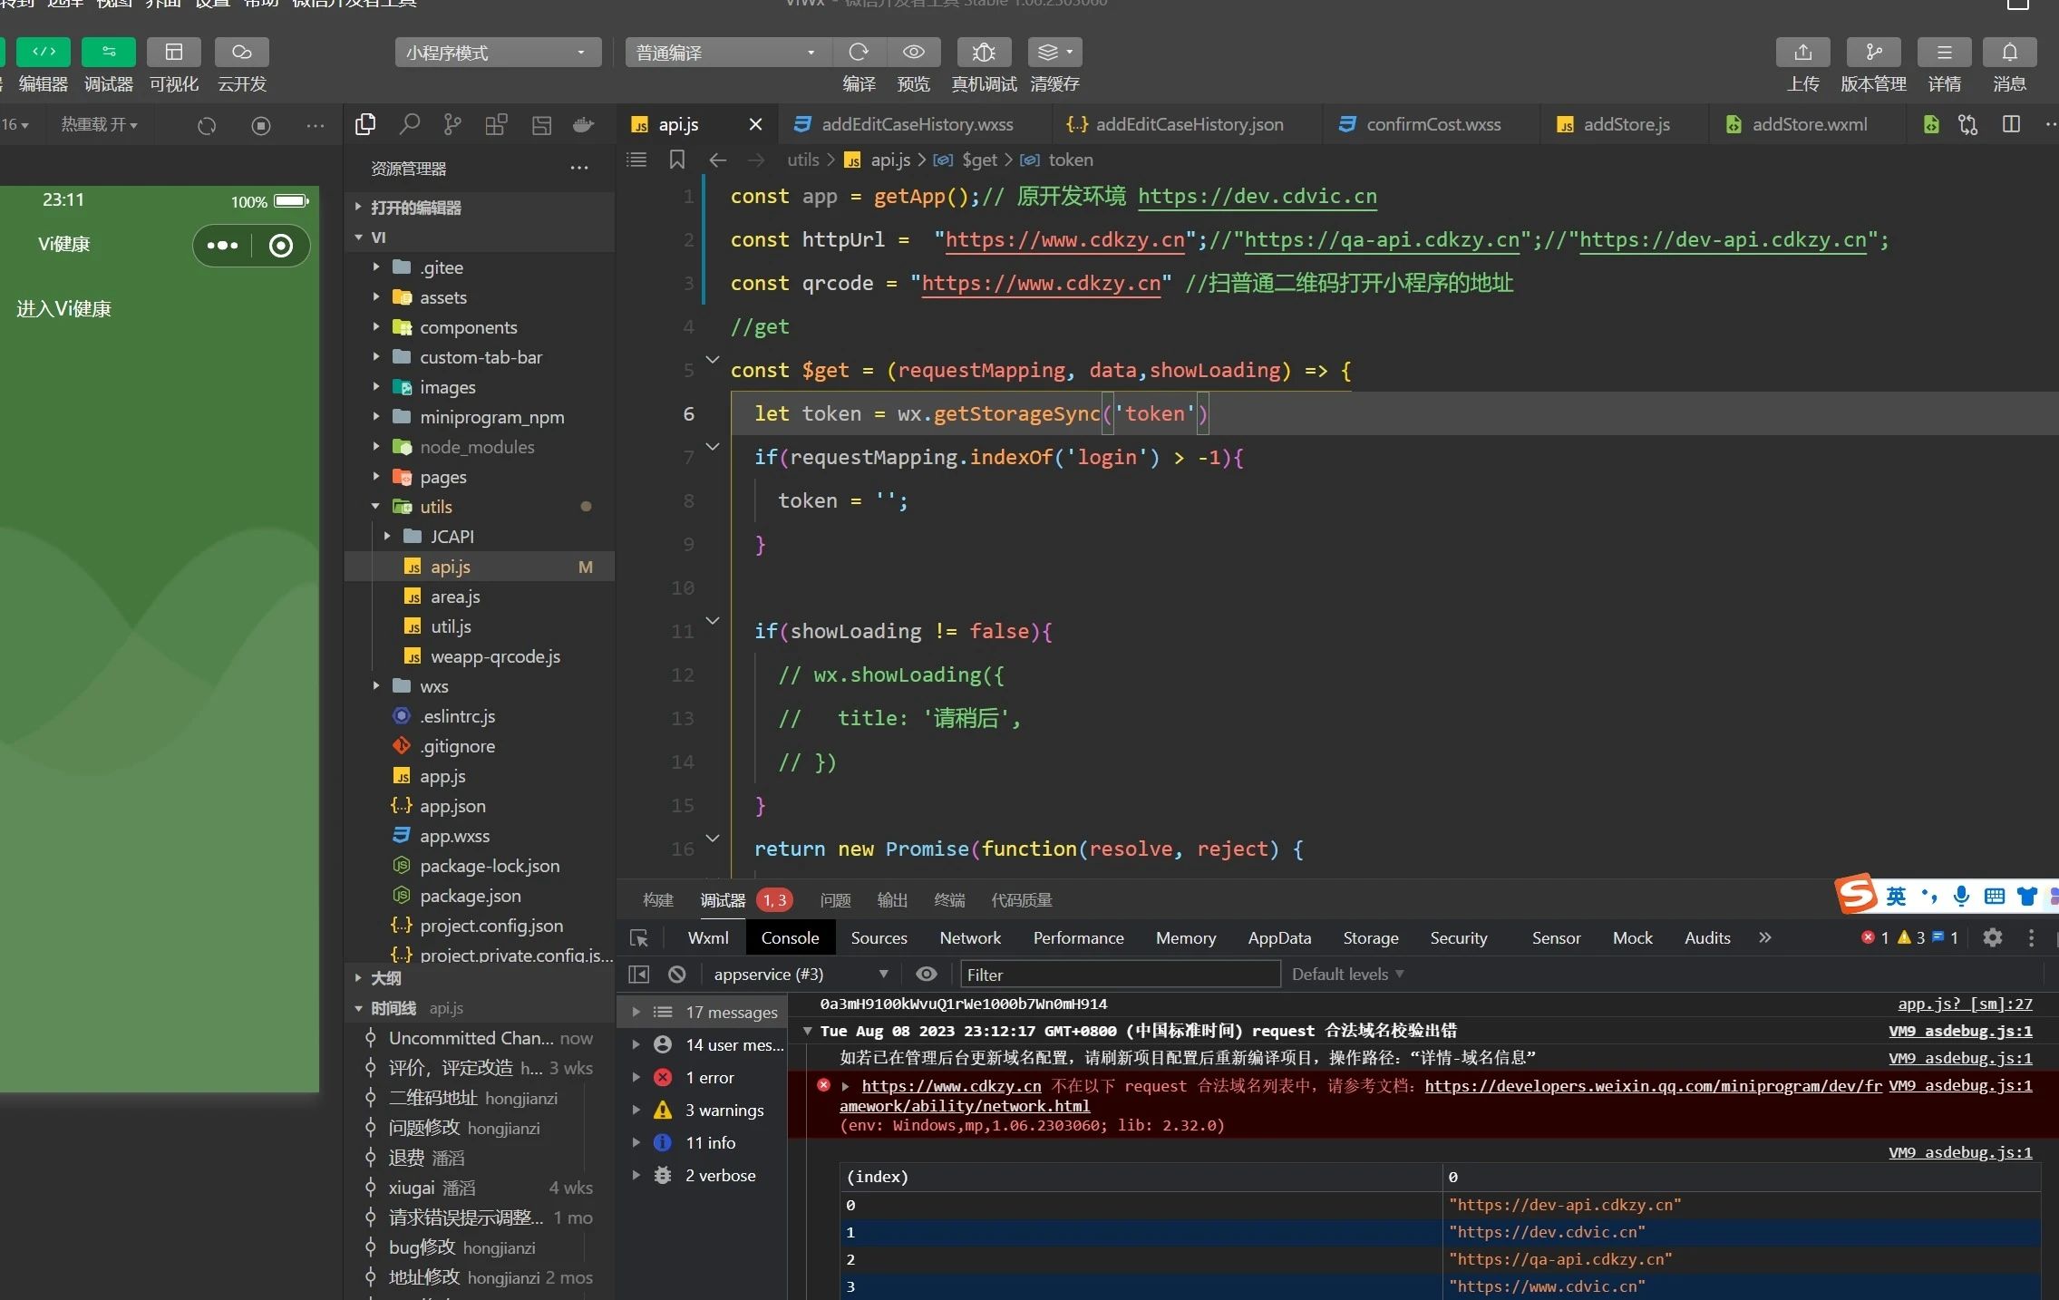Open Default levels dropdown in console
This screenshot has width=2059, height=1300.
(x=1346, y=974)
